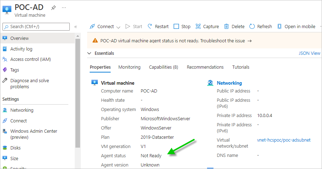
Task: Click the Capture button label
Action: coord(211,26)
